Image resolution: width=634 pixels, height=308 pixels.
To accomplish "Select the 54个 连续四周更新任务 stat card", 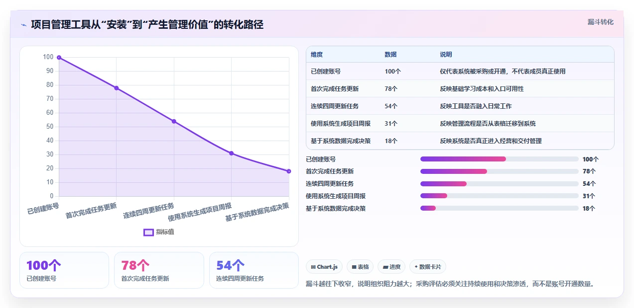I will click(x=254, y=270).
